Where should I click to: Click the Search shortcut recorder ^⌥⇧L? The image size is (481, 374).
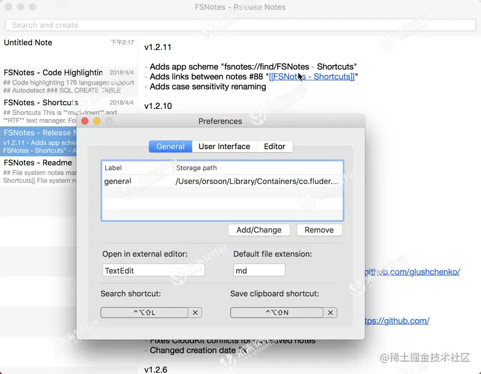144,313
